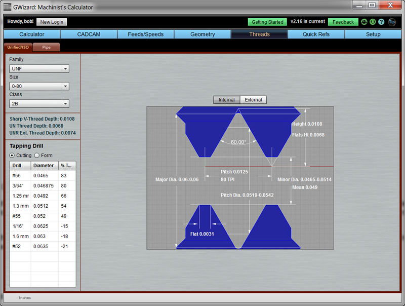Click the 60.00° angle label
This screenshot has height=306, width=405.
[x=238, y=142]
